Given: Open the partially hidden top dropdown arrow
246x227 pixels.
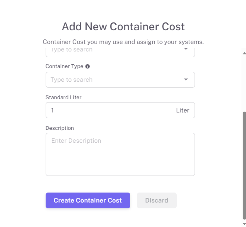Looking at the screenshot, I should point(186,49).
